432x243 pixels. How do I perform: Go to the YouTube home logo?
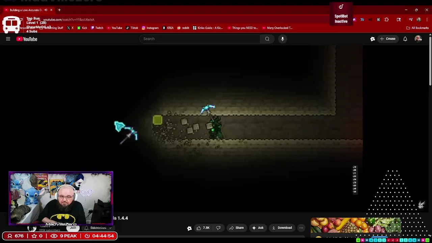(x=27, y=39)
